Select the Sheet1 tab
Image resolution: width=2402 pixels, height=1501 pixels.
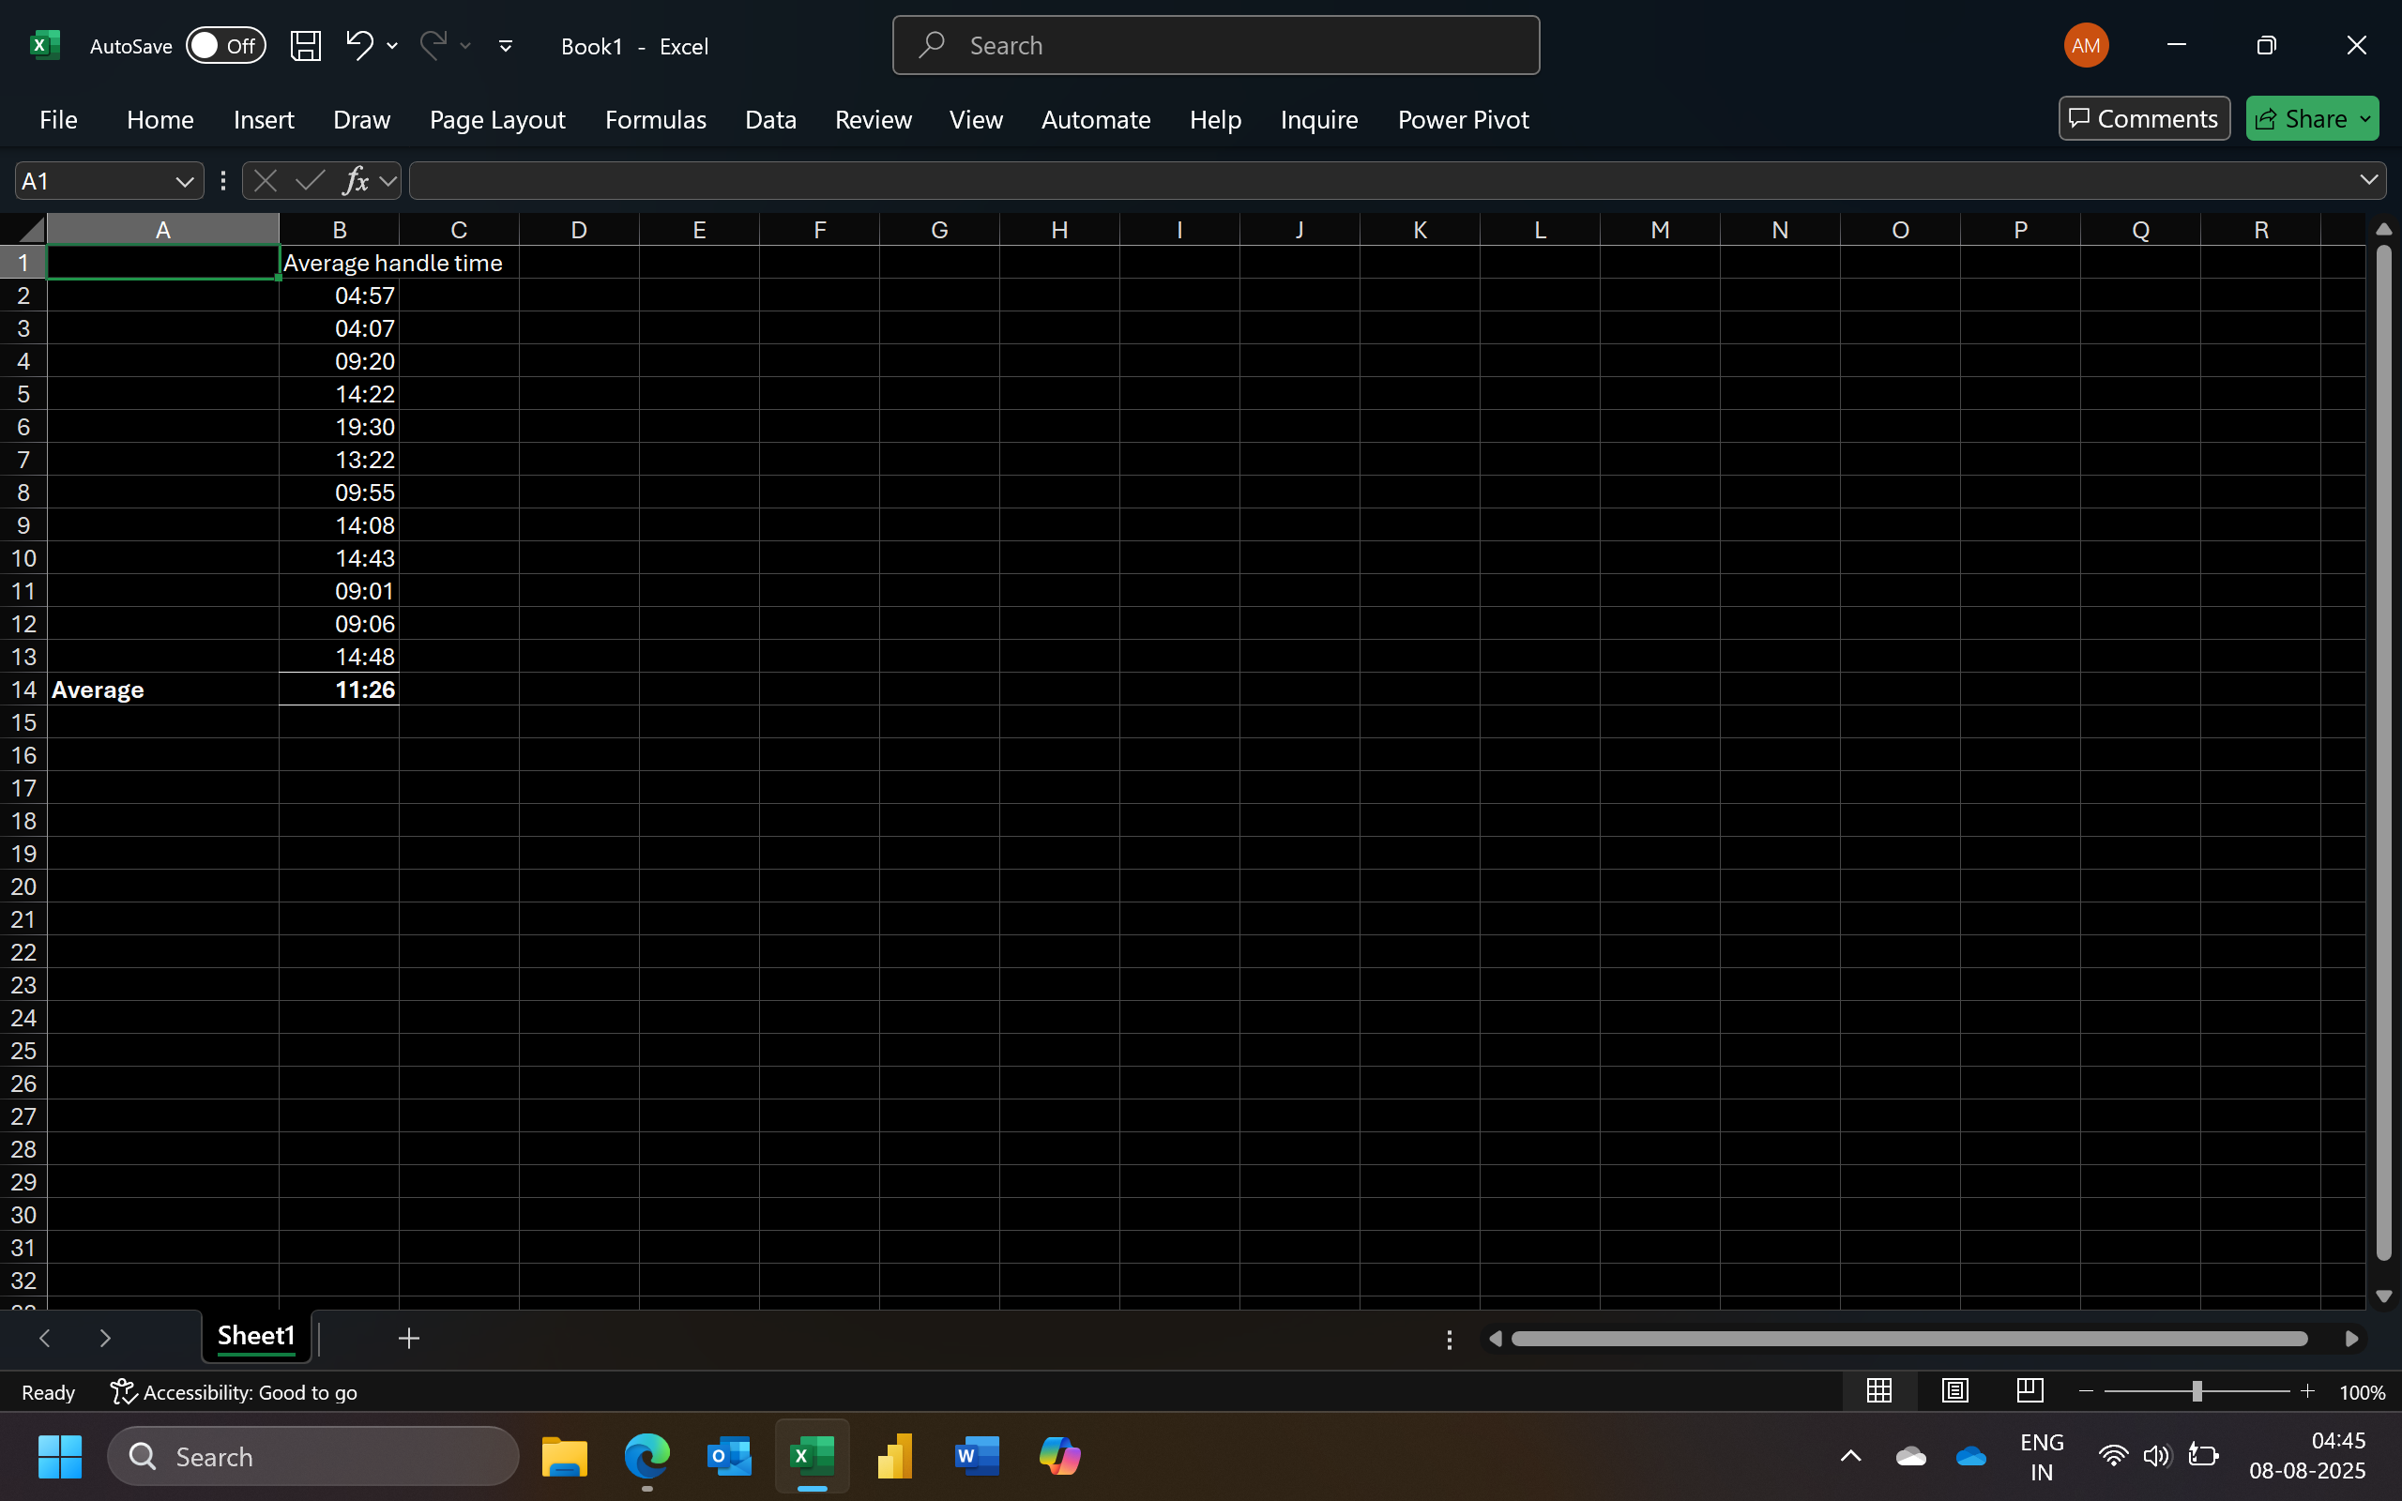point(256,1336)
